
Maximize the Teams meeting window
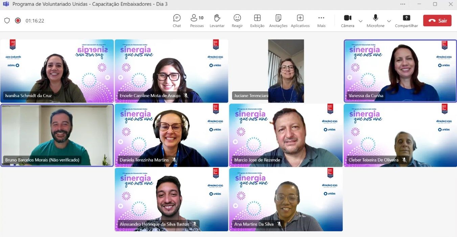coord(435,4)
